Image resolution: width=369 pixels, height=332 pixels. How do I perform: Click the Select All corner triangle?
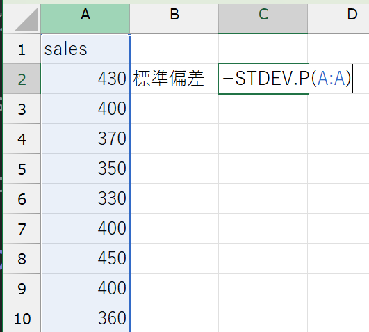coord(26,19)
